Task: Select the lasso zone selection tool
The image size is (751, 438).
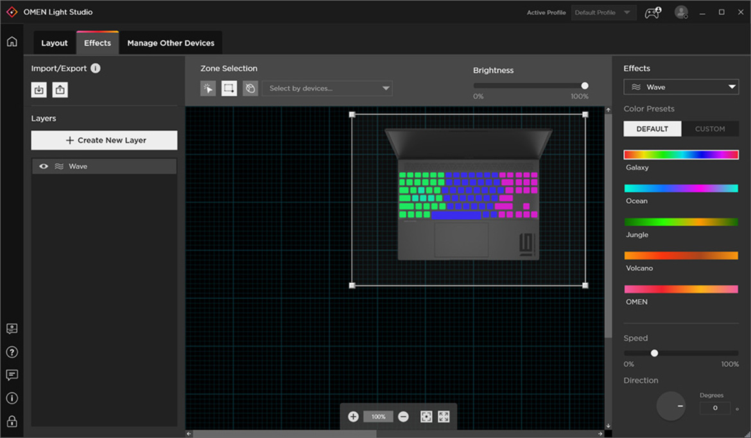Action: 250,88
